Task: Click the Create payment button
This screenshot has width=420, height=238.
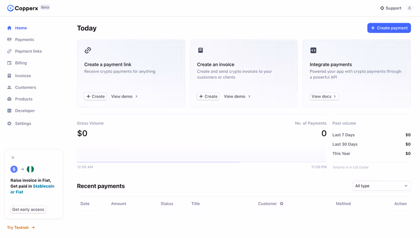Action: (389, 28)
